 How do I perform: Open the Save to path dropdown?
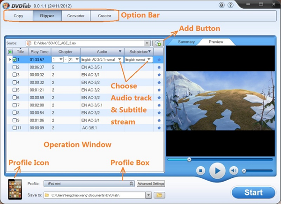(x=148, y=195)
